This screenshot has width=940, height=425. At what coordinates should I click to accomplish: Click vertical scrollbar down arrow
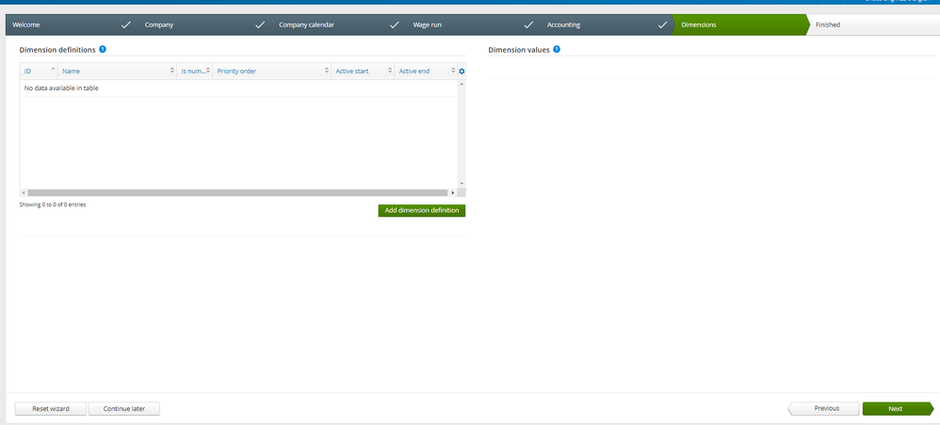coord(462,184)
